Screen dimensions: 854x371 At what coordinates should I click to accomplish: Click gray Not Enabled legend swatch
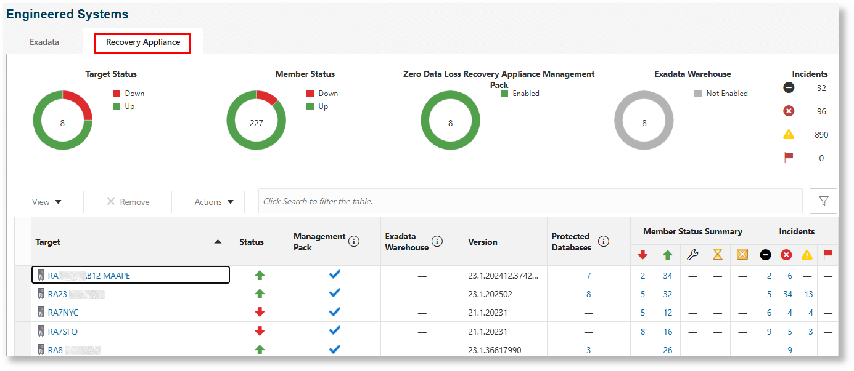pos(698,94)
